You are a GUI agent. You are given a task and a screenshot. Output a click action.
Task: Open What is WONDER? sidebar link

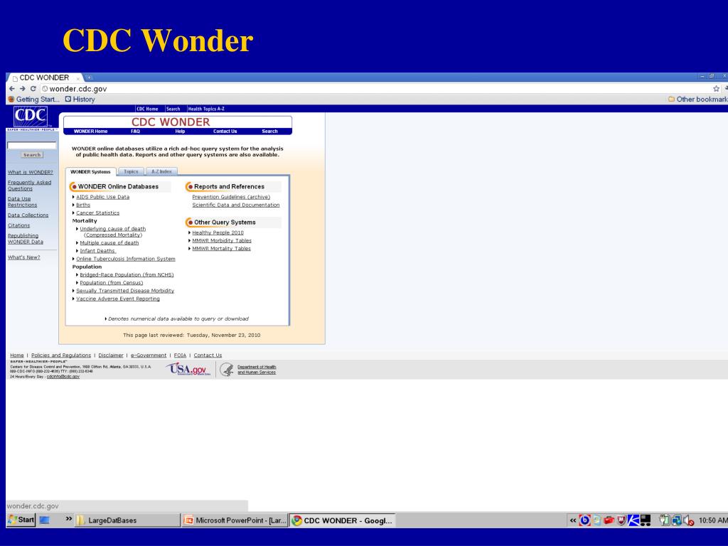coord(30,172)
